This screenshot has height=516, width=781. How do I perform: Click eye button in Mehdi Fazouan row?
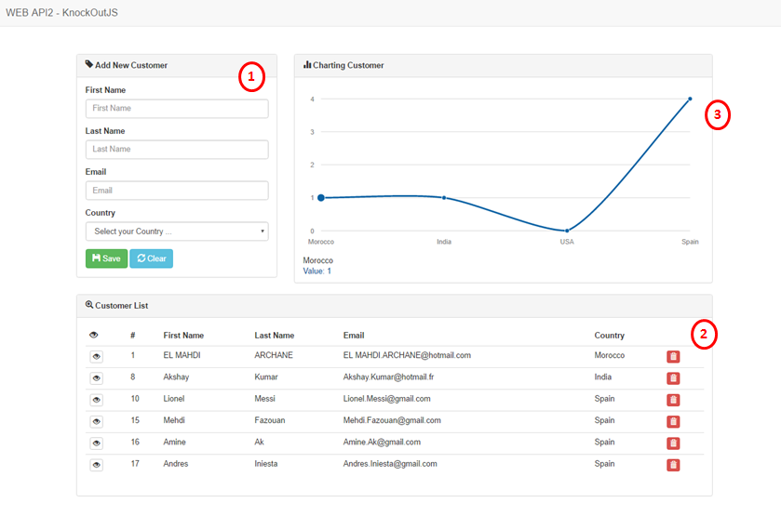[x=96, y=421]
